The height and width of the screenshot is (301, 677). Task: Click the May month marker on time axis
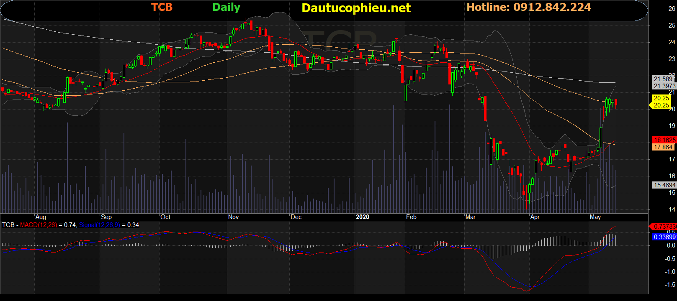[x=595, y=217]
